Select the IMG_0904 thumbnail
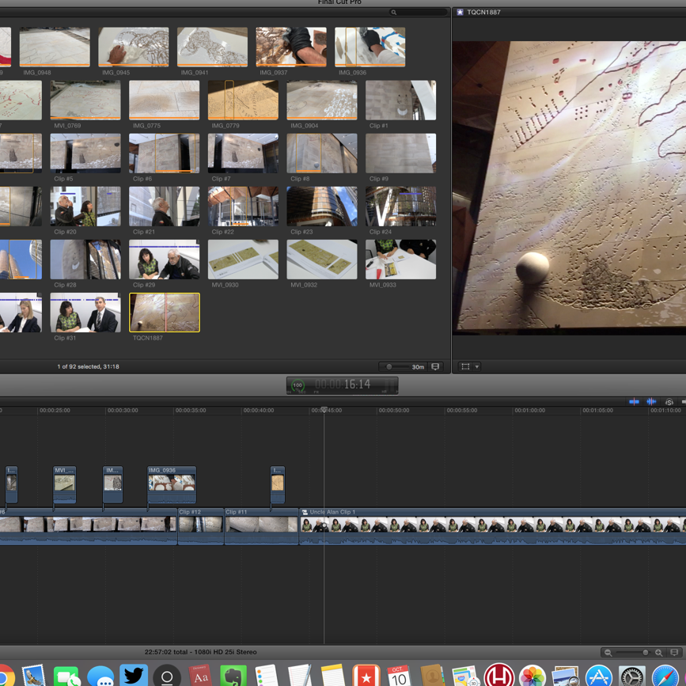This screenshot has width=686, height=686. pyautogui.click(x=321, y=100)
